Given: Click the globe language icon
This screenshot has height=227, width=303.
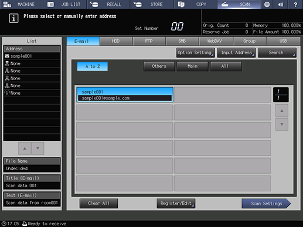Looking at the screenshot, I should (x=267, y=4).
